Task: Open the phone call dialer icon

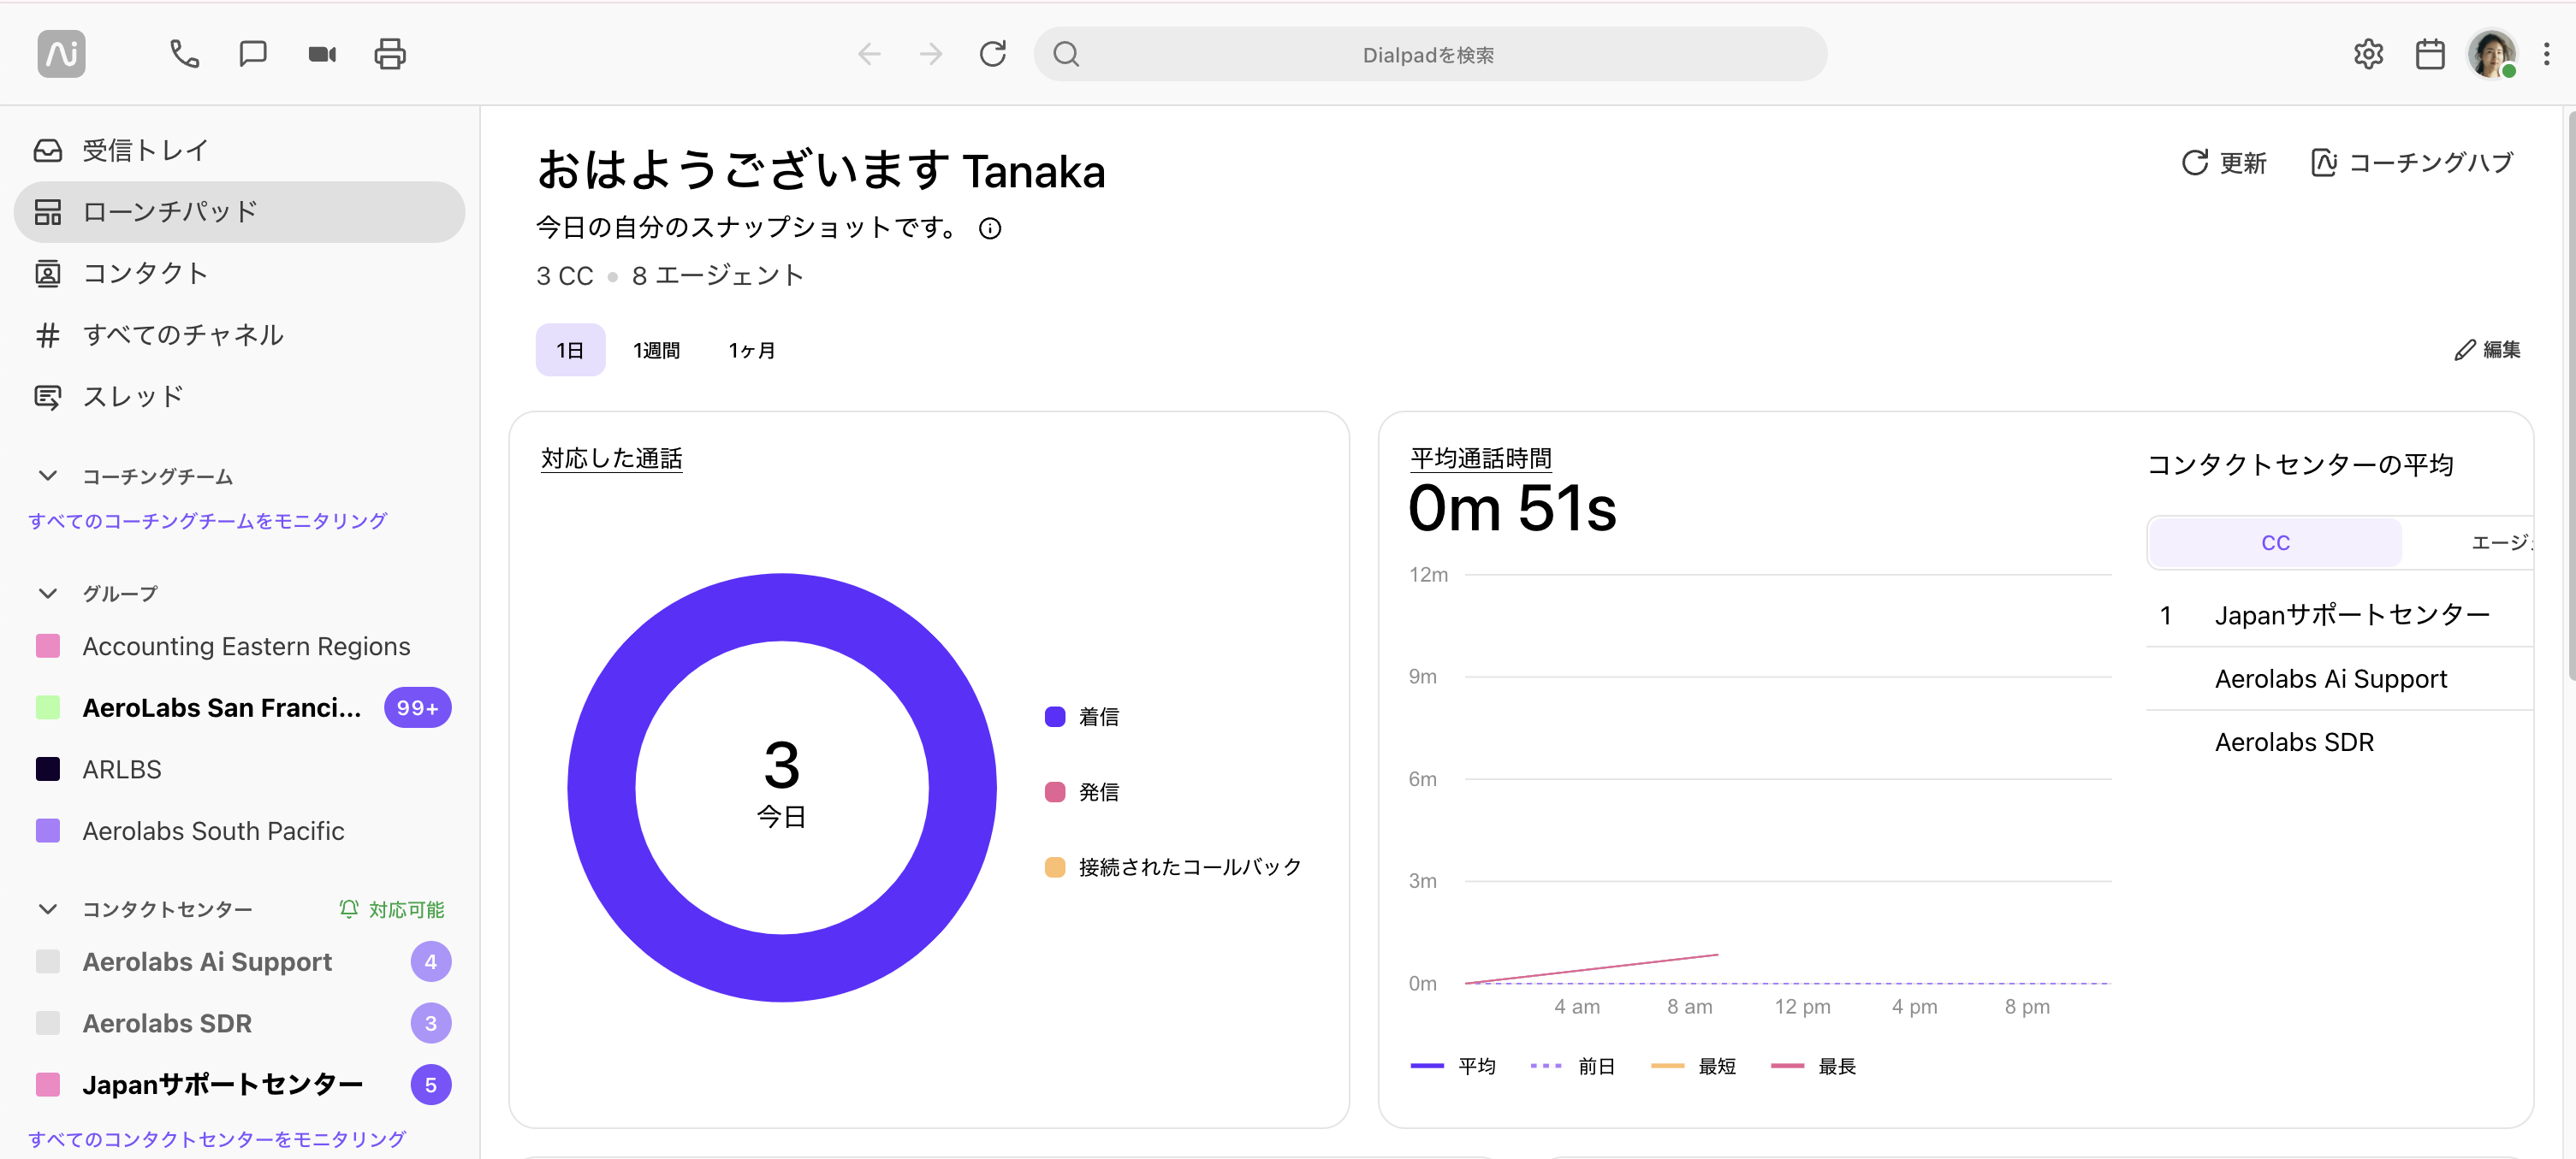Action: (184, 54)
